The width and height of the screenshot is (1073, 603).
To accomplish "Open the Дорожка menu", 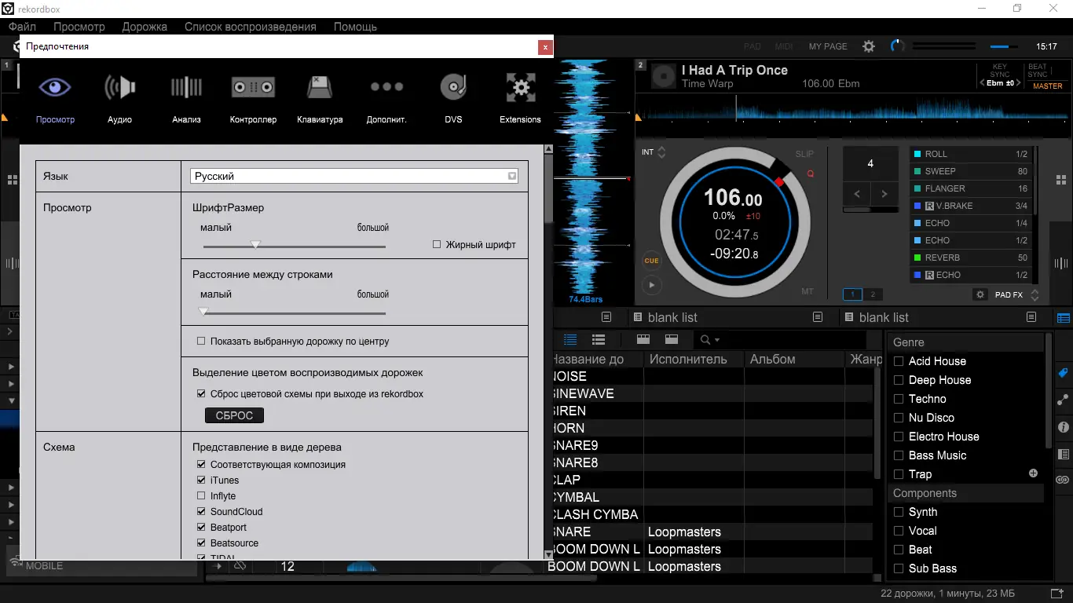I will point(145,26).
